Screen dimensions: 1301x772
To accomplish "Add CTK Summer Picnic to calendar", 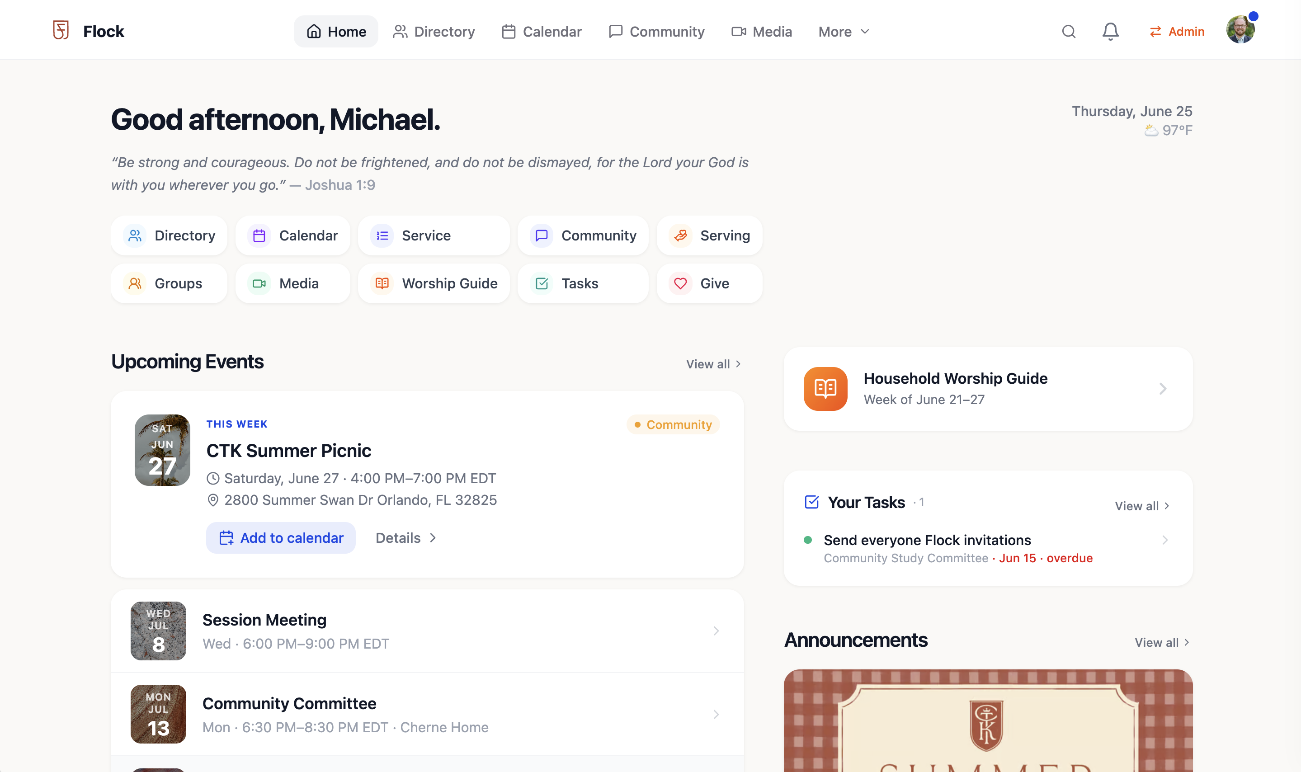I will (x=281, y=538).
